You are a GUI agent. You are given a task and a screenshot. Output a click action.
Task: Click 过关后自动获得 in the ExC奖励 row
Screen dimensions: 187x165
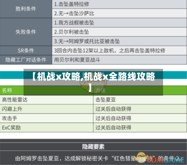click(113, 128)
